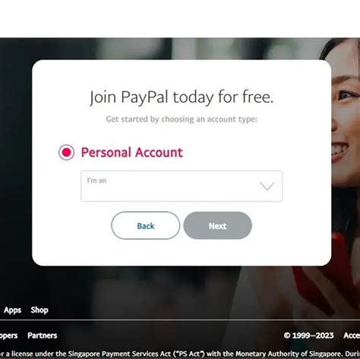Go to the Partners footer link

(43, 335)
